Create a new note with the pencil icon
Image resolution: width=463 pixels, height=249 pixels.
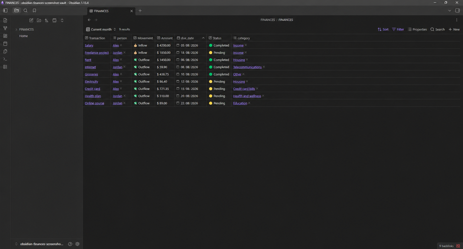(31, 20)
